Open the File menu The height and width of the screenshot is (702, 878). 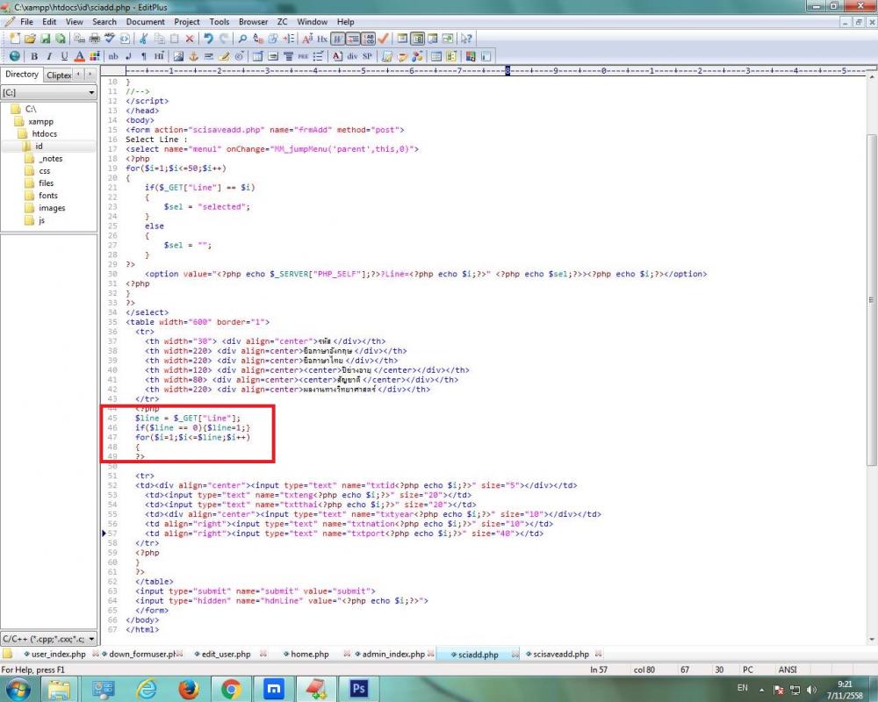pyautogui.click(x=26, y=22)
